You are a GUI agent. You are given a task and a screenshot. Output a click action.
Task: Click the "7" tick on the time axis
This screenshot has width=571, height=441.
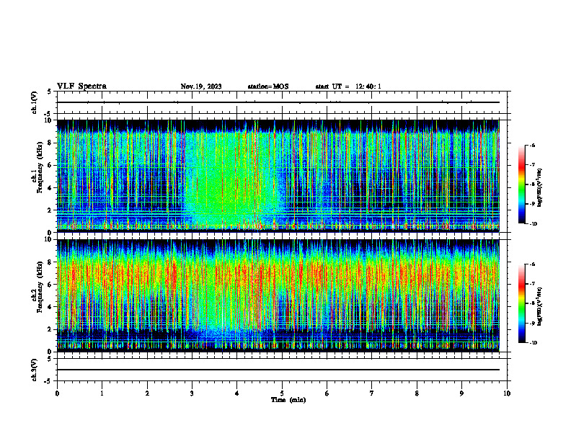(372, 393)
